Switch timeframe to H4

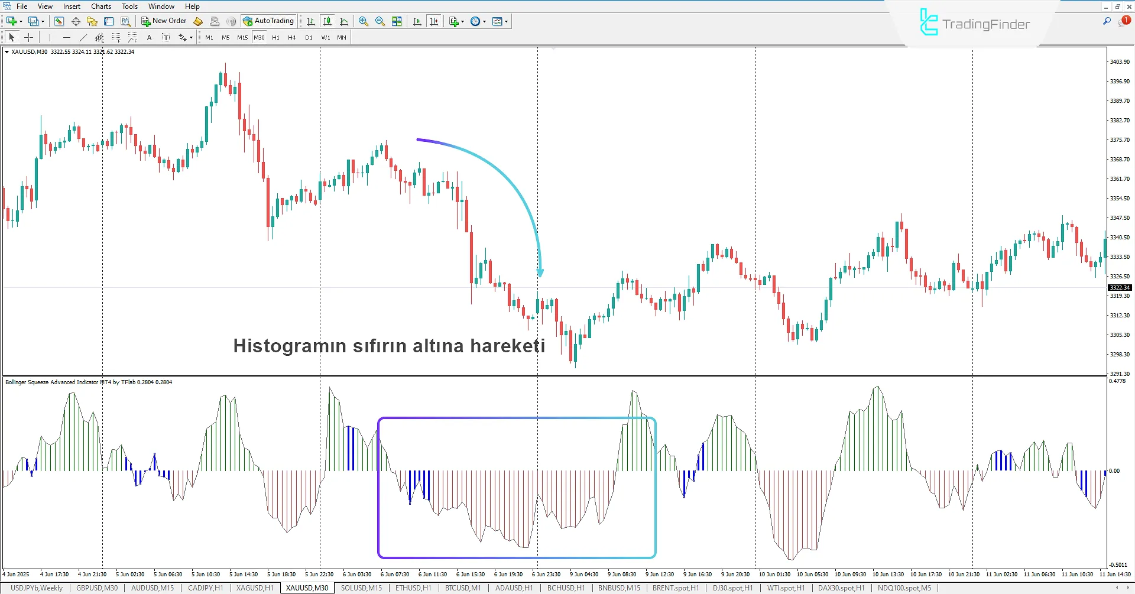coord(291,37)
